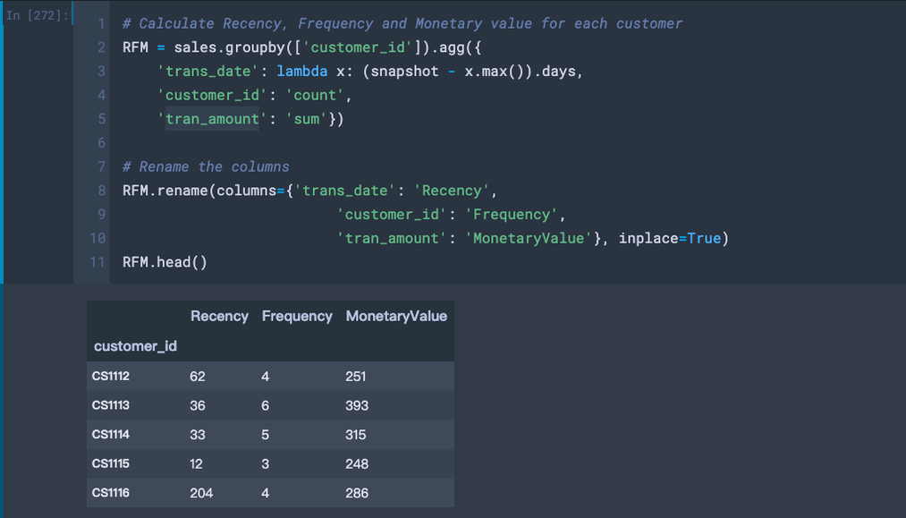The image size is (906, 518).
Task: Click the lambda keyword on line 3
Action: (302, 71)
